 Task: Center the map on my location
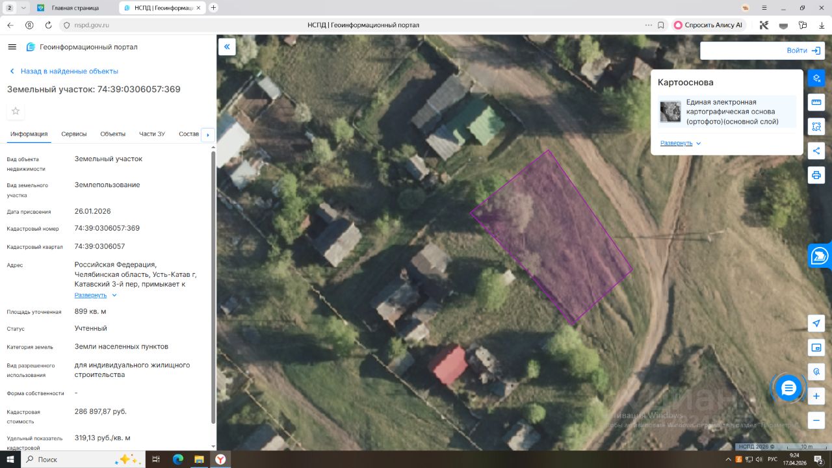816,324
